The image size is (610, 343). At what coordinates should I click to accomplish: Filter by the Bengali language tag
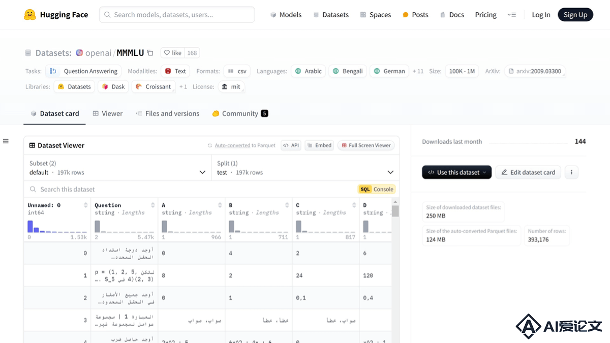tap(348, 71)
